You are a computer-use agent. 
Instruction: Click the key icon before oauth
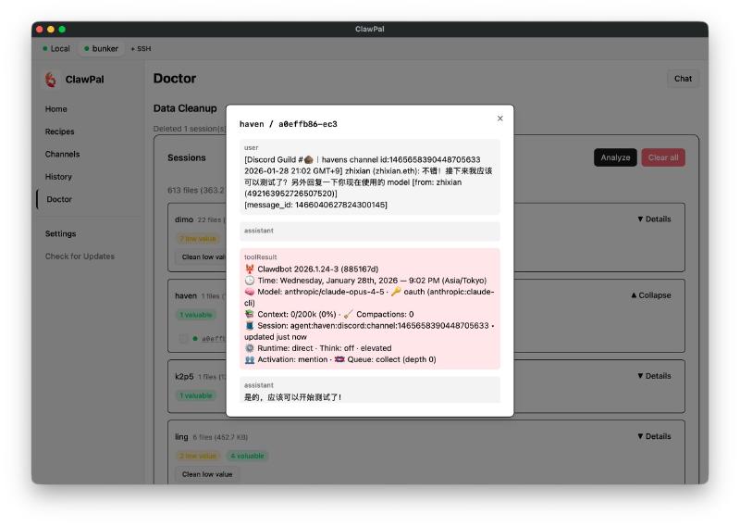click(x=396, y=292)
